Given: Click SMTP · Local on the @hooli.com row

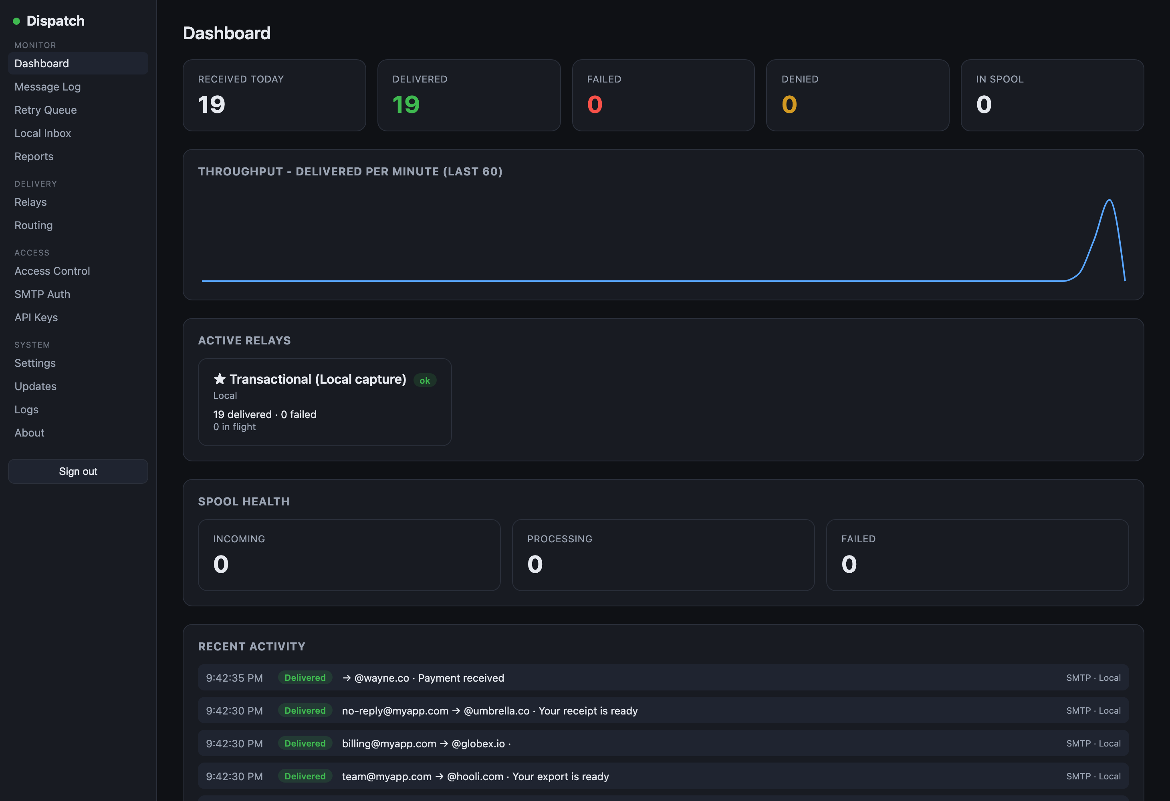Looking at the screenshot, I should pos(1093,776).
